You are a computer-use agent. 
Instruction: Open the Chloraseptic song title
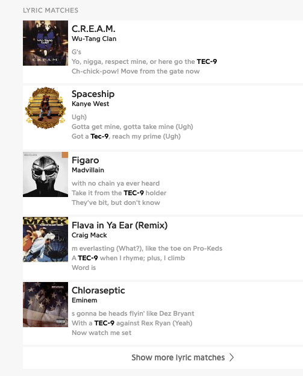[98, 290]
